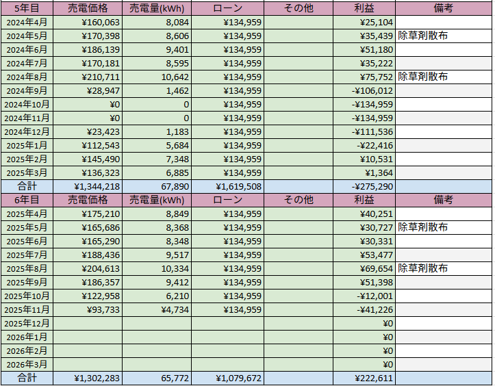495x386 pixels.
Task: Select the ¥75,752 profit cell
Action: tap(364, 77)
